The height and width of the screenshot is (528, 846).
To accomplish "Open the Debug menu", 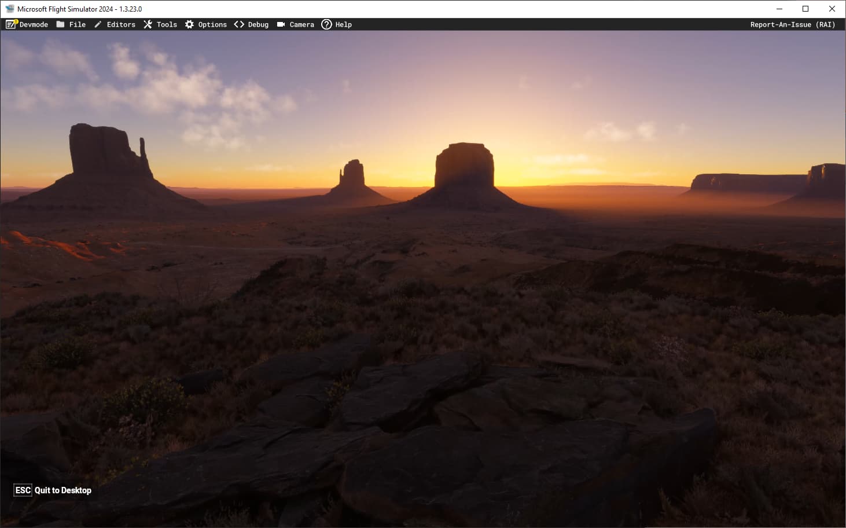I will click(x=258, y=24).
